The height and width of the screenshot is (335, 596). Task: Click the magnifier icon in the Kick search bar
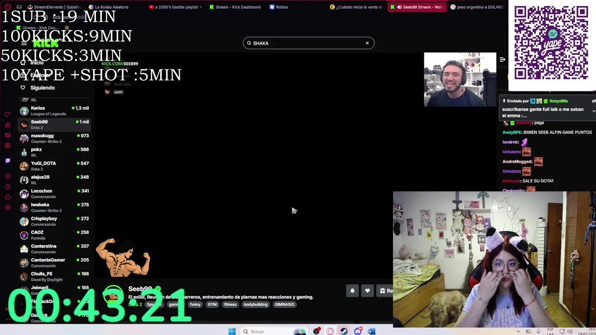click(249, 43)
